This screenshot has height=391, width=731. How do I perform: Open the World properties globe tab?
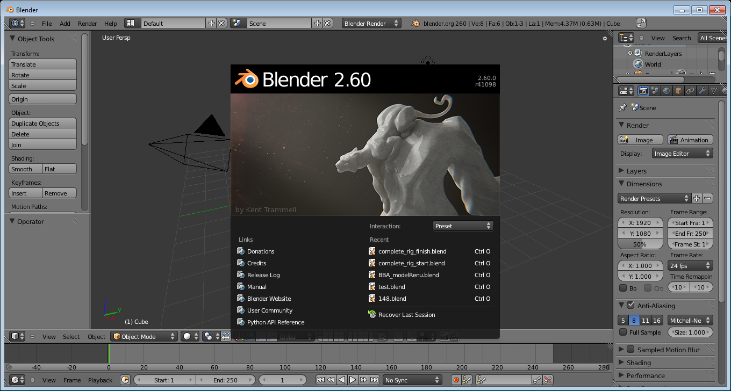[x=666, y=91]
